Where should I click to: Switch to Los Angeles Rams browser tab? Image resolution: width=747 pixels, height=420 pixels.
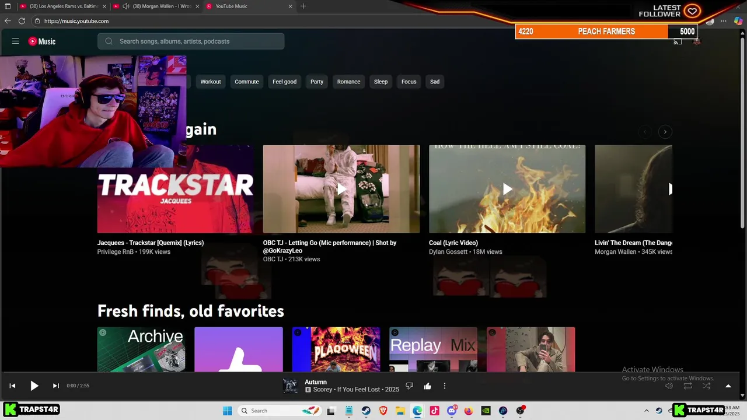click(63, 6)
